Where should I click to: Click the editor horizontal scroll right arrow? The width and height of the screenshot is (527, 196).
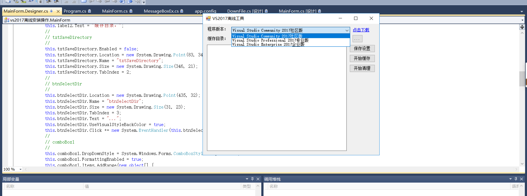(x=516, y=169)
